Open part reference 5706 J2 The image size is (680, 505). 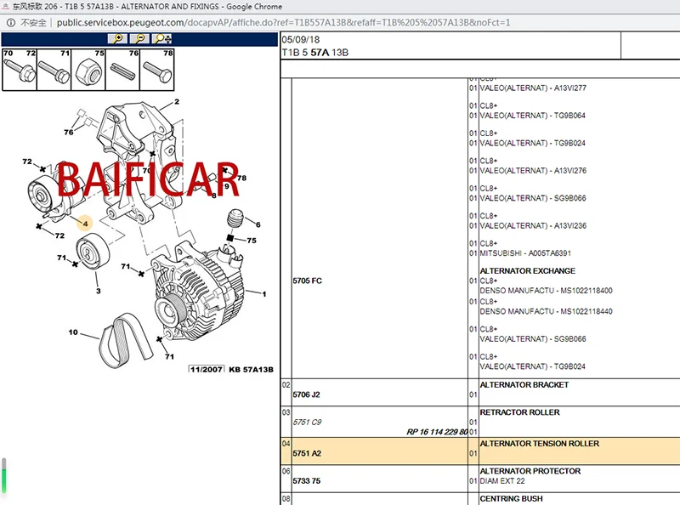pyautogui.click(x=306, y=394)
